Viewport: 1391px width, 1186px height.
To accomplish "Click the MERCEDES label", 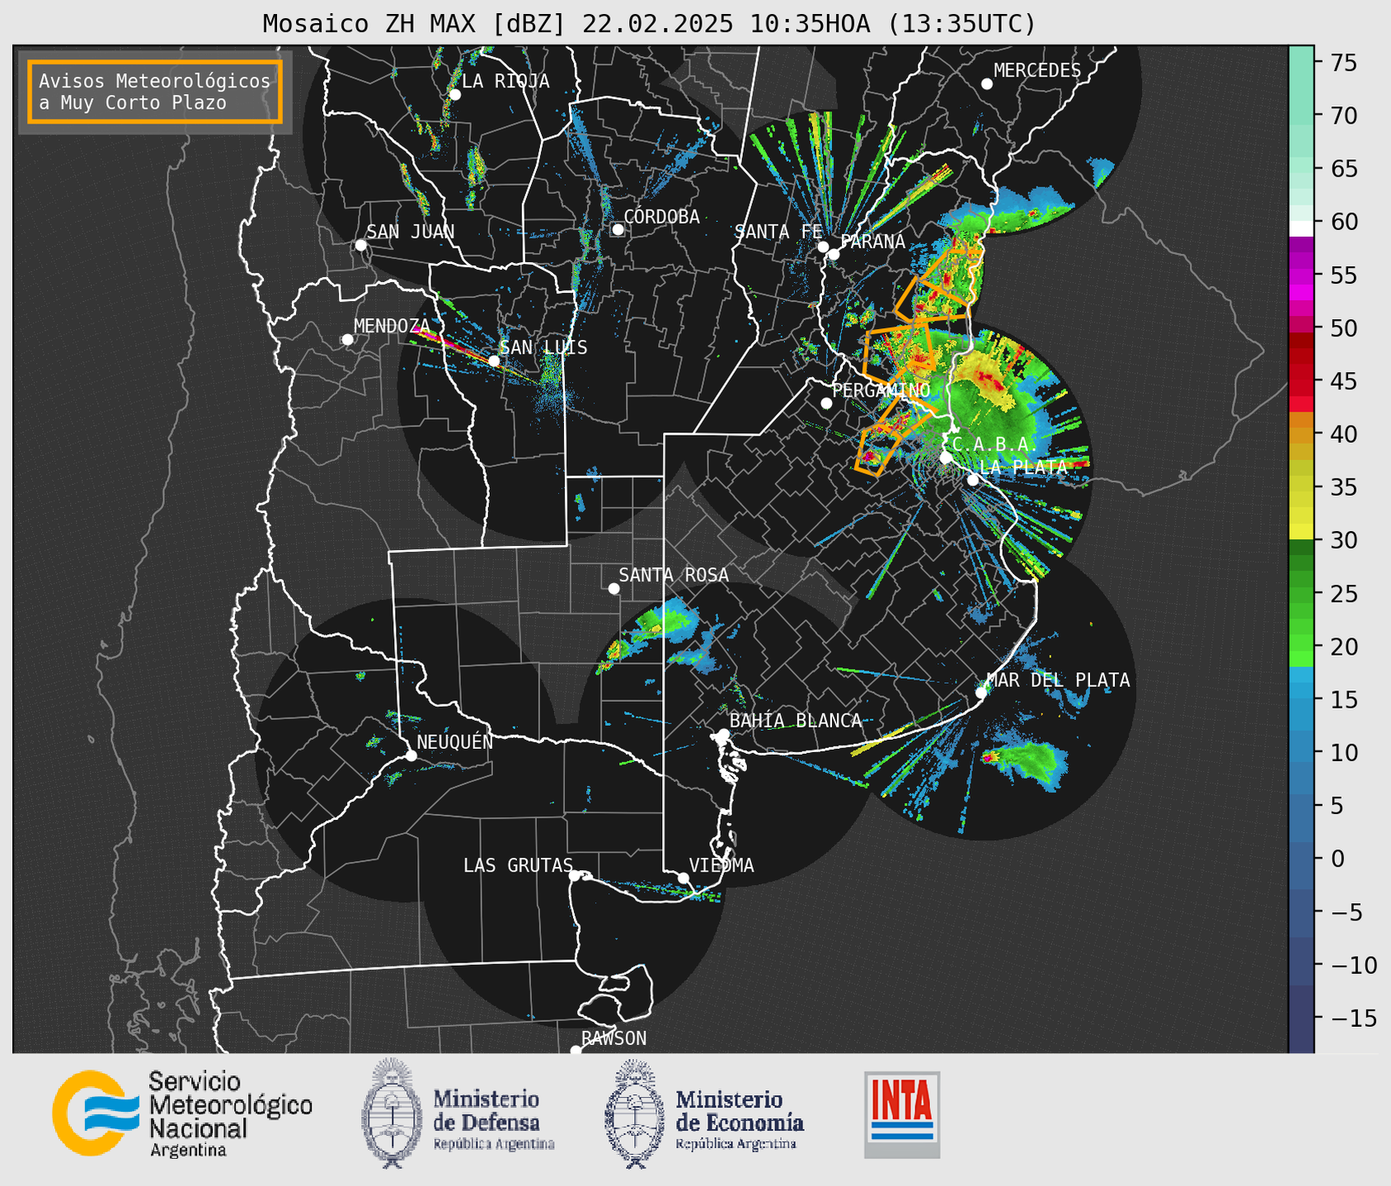I will (x=1037, y=71).
